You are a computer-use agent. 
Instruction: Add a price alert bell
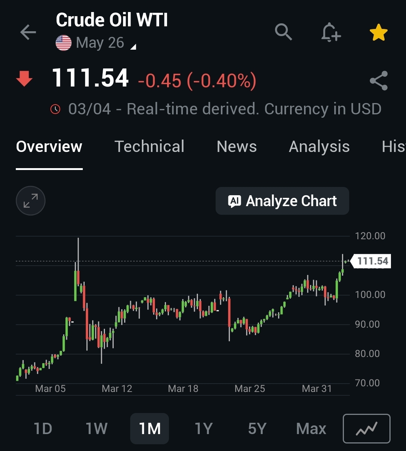[x=331, y=32]
